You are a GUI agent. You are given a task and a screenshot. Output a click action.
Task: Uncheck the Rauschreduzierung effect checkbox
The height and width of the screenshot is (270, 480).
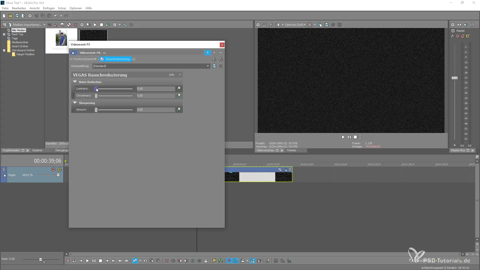102,59
